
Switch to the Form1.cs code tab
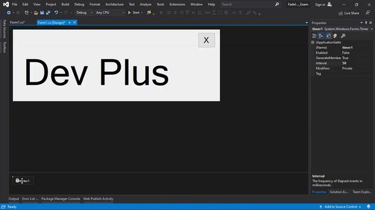[x=17, y=22]
